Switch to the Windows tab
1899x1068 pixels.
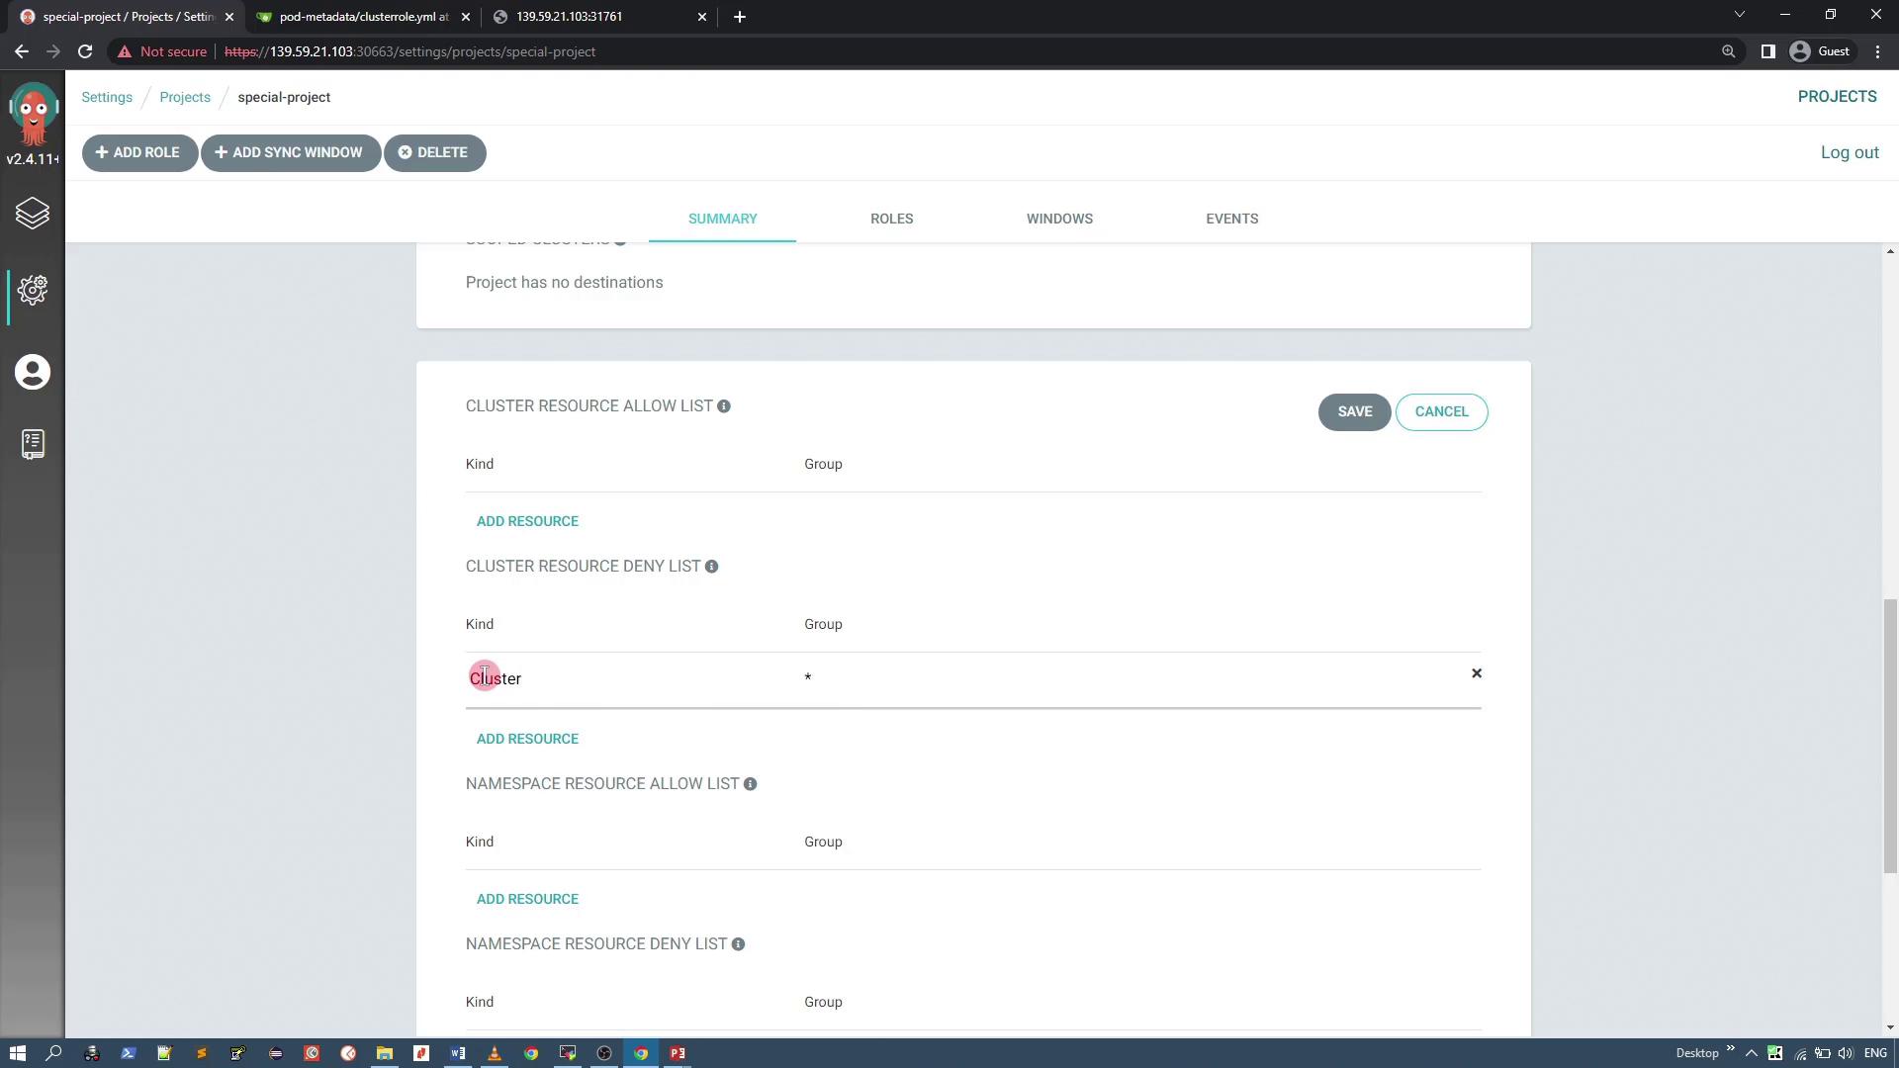point(1059,219)
